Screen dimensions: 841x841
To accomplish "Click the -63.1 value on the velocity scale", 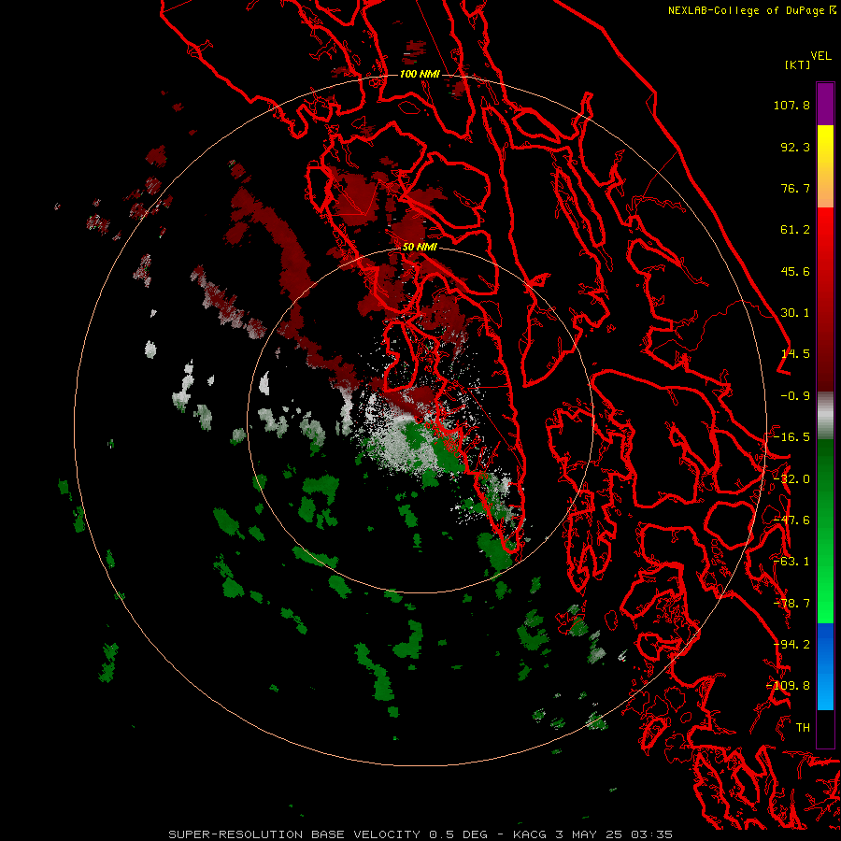I will 791,562.
